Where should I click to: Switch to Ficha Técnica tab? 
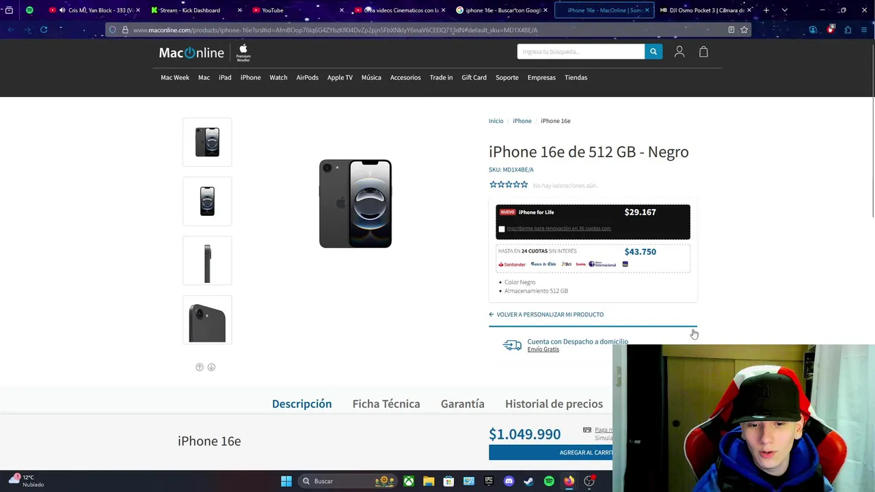coord(386,404)
